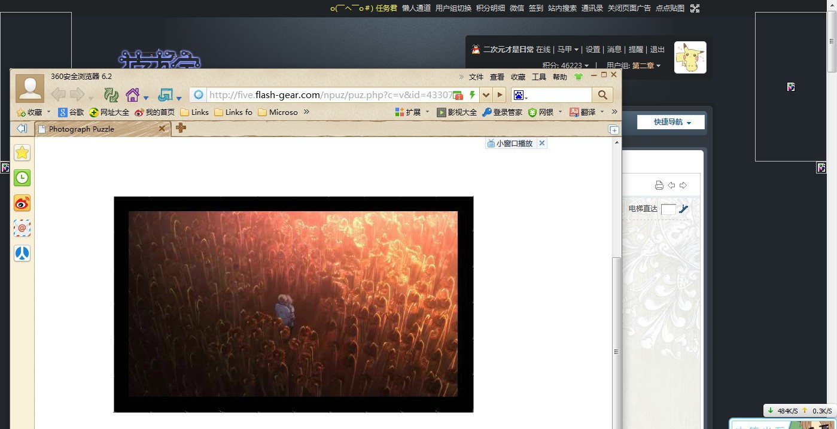The image size is (837, 429).
Task: Click the green skin shirt icon
Action: point(578,77)
